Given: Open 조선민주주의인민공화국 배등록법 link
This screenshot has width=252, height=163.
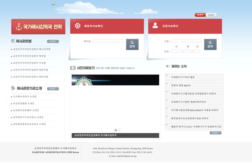Looking at the screenshot, I should tap(31, 70).
